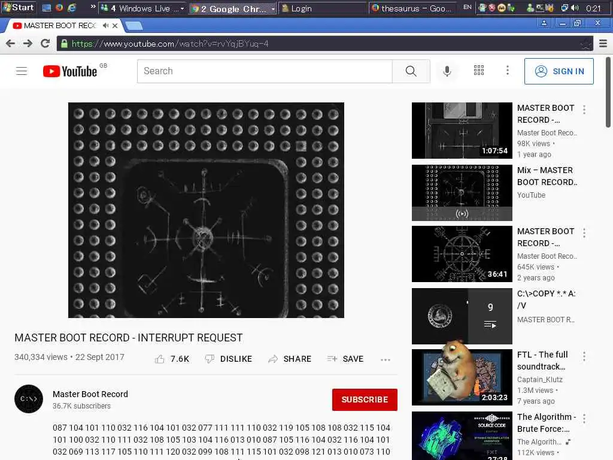Open a new tab in Chrome

coord(134,26)
